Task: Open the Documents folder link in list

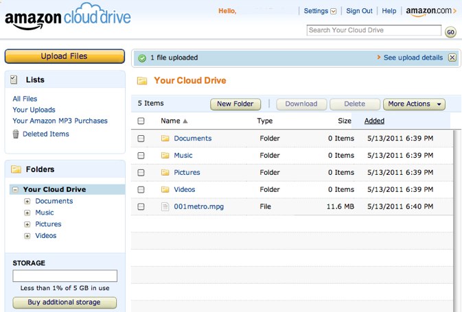Action: (193, 138)
